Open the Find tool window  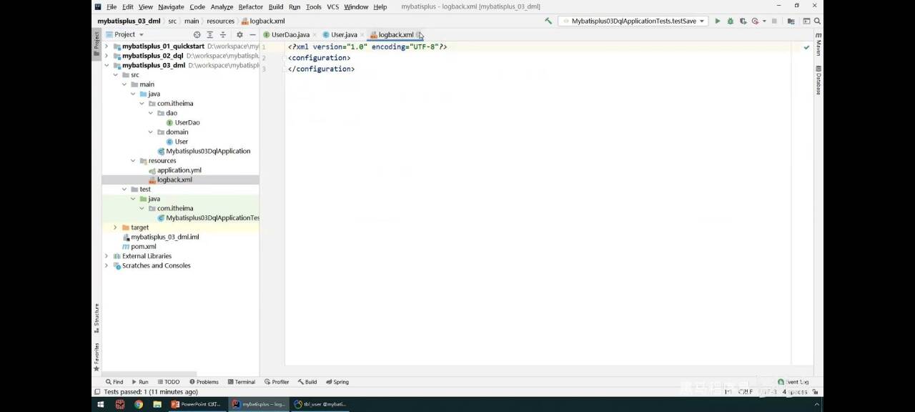coord(114,382)
